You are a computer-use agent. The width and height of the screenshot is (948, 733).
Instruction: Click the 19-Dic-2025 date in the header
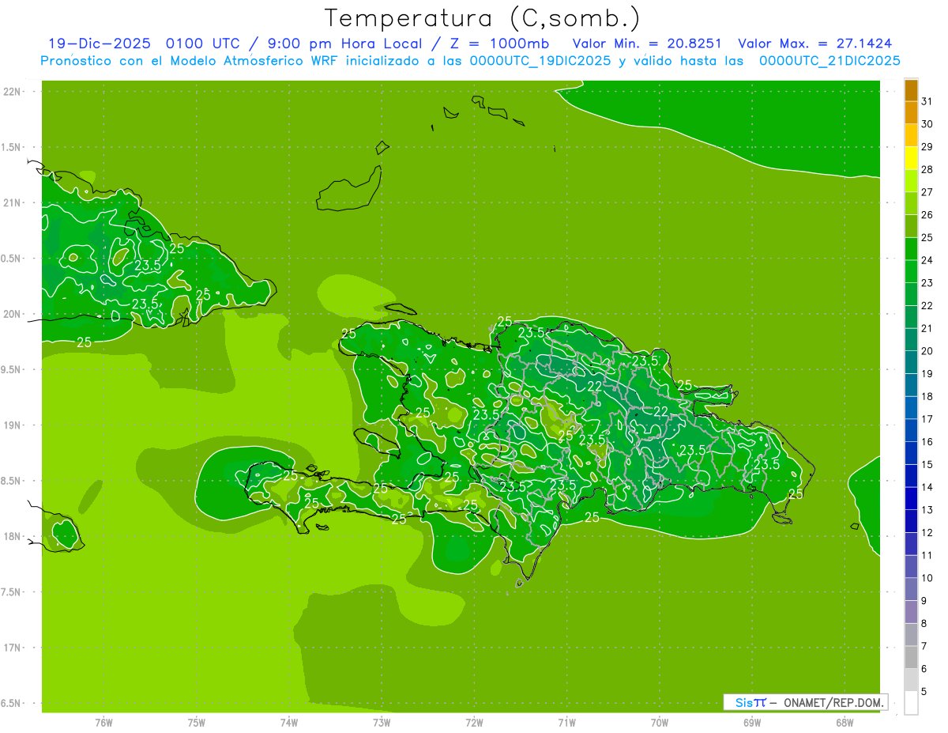pyautogui.click(x=93, y=44)
